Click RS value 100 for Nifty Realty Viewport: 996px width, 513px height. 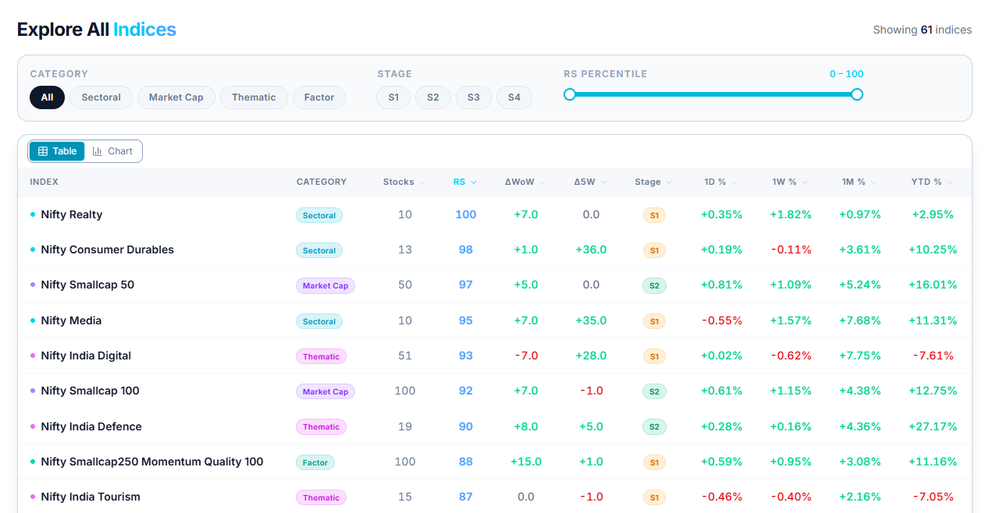[x=466, y=214]
